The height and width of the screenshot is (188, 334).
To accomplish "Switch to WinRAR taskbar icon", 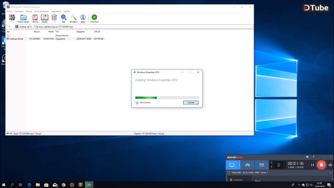I will [80, 185].
